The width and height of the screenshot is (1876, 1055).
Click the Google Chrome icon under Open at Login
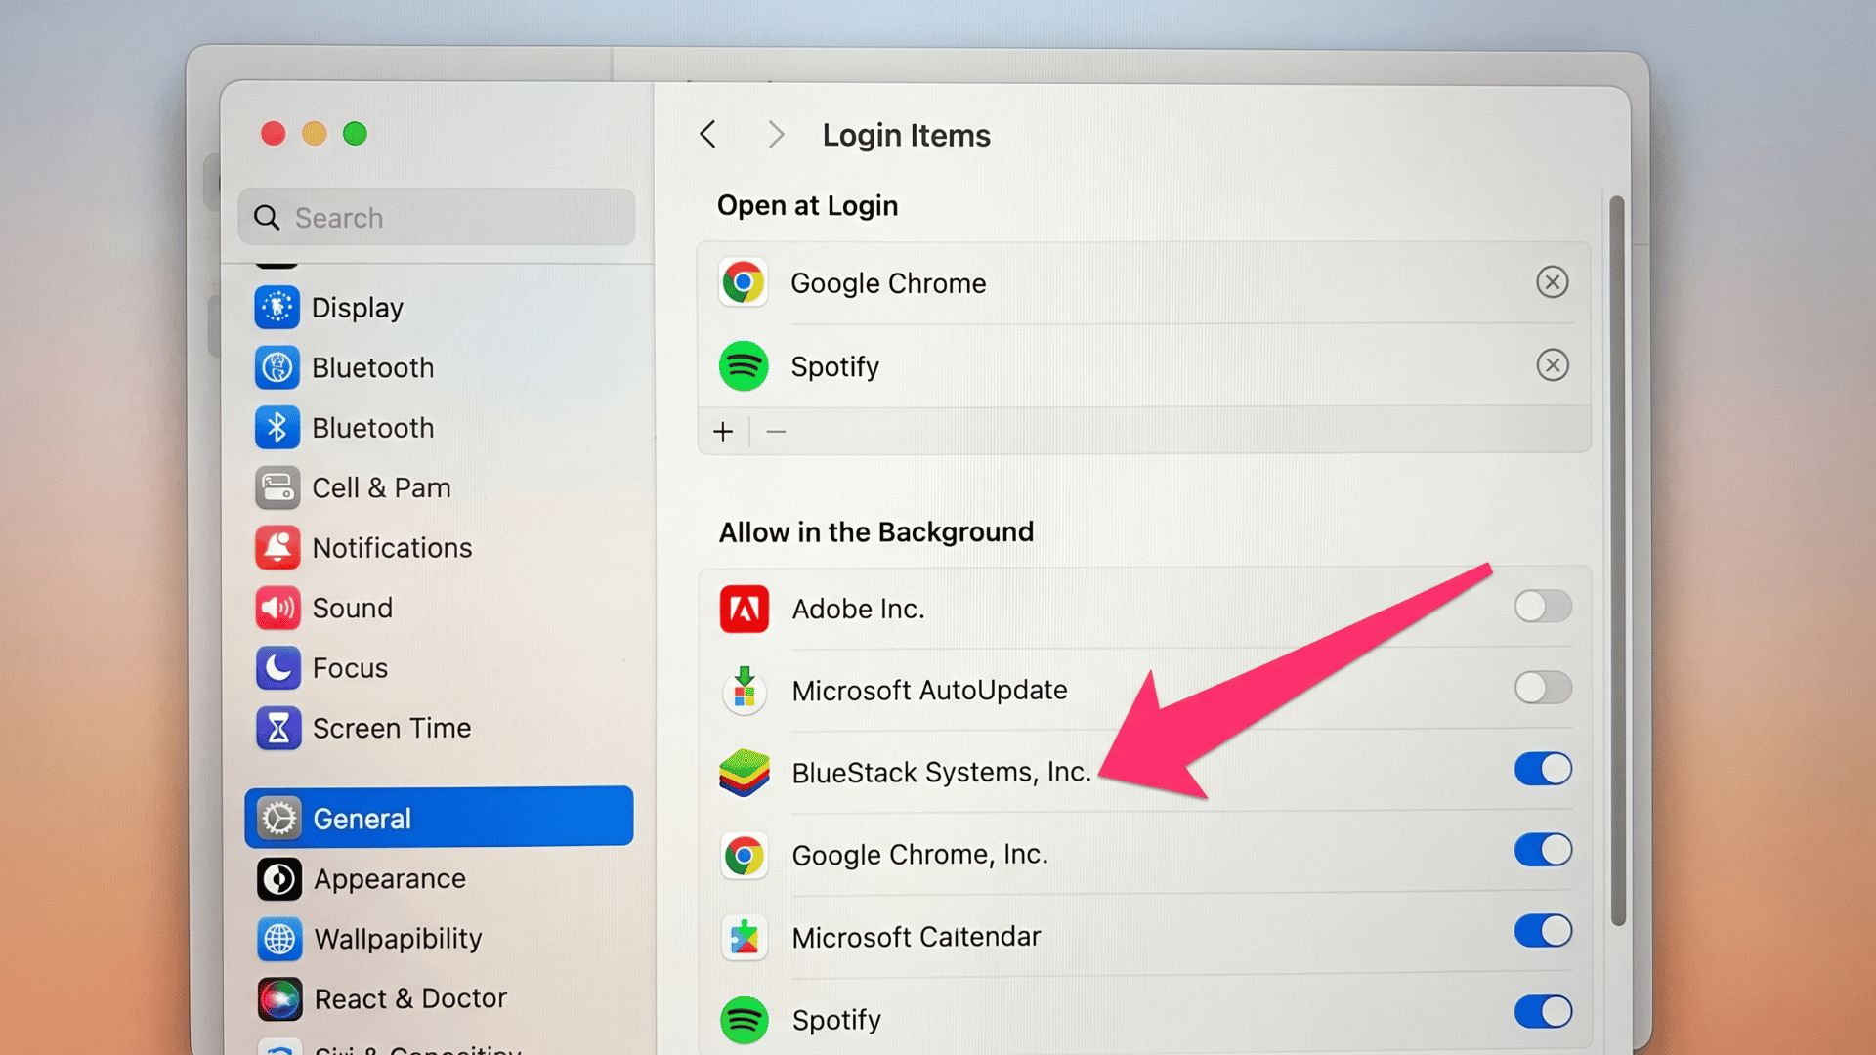pos(744,283)
